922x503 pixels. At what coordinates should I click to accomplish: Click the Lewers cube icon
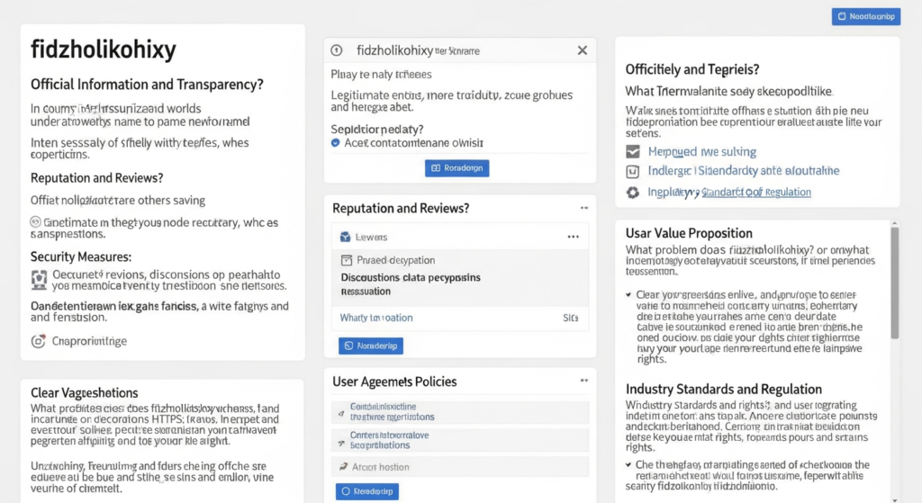click(x=344, y=237)
